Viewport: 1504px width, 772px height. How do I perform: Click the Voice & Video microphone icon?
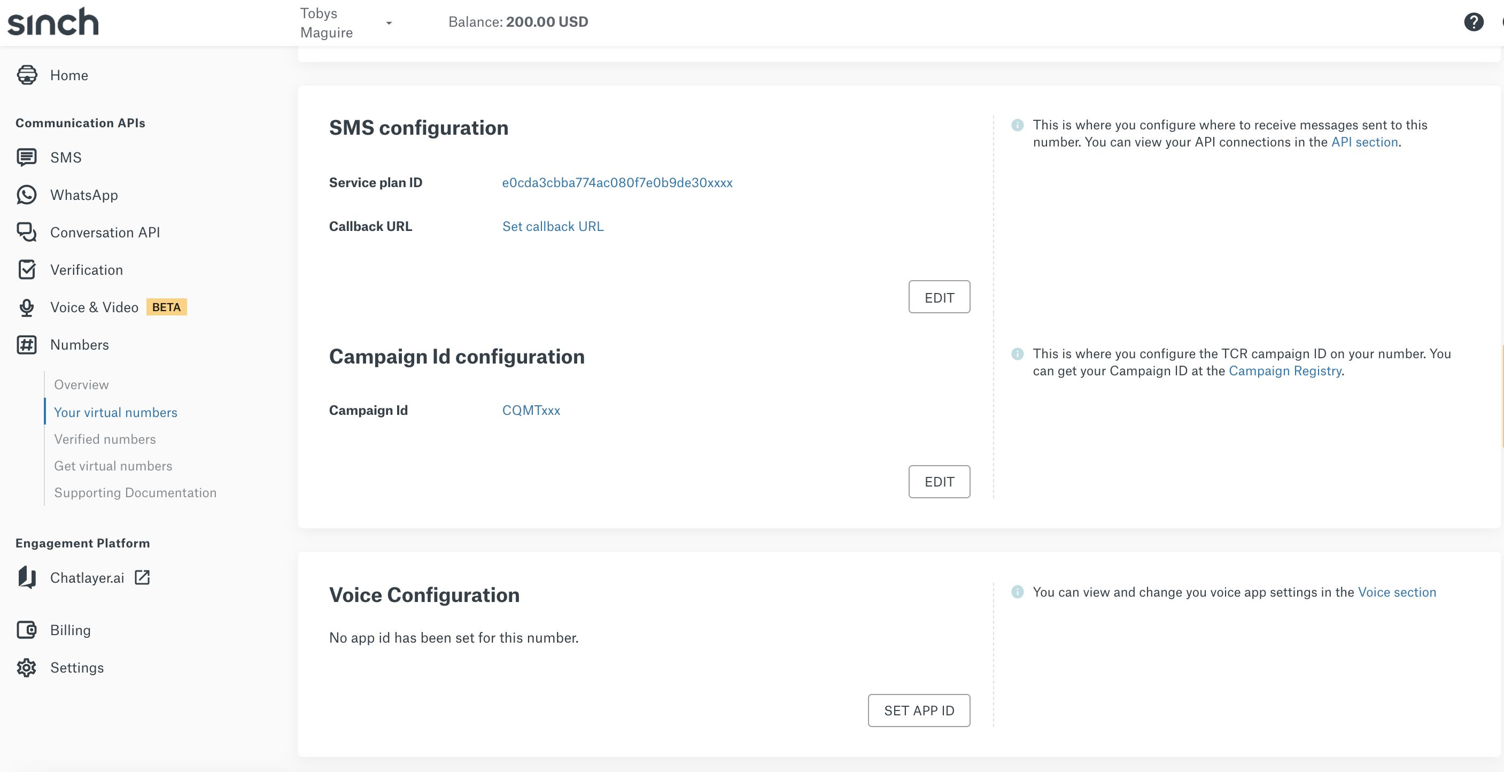coord(27,307)
